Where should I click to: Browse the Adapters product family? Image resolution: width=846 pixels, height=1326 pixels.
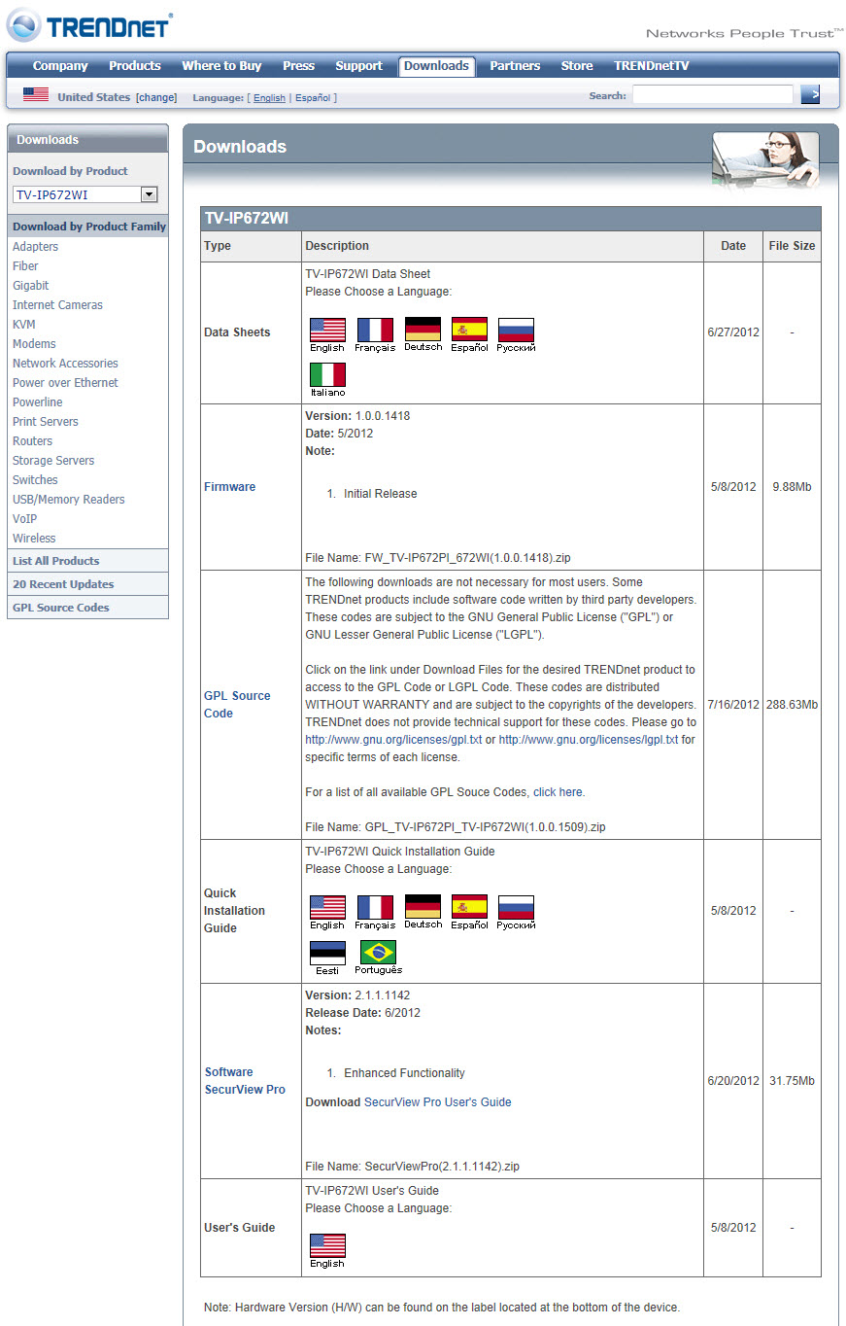tap(36, 247)
